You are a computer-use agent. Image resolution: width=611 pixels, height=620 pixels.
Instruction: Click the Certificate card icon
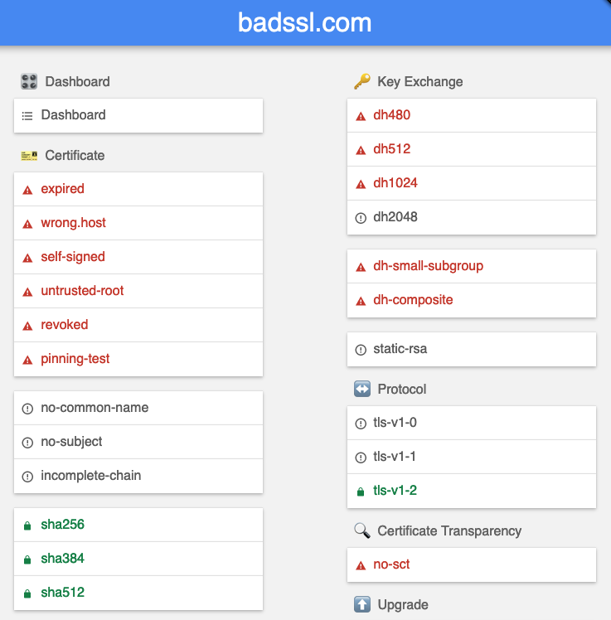pos(29,156)
